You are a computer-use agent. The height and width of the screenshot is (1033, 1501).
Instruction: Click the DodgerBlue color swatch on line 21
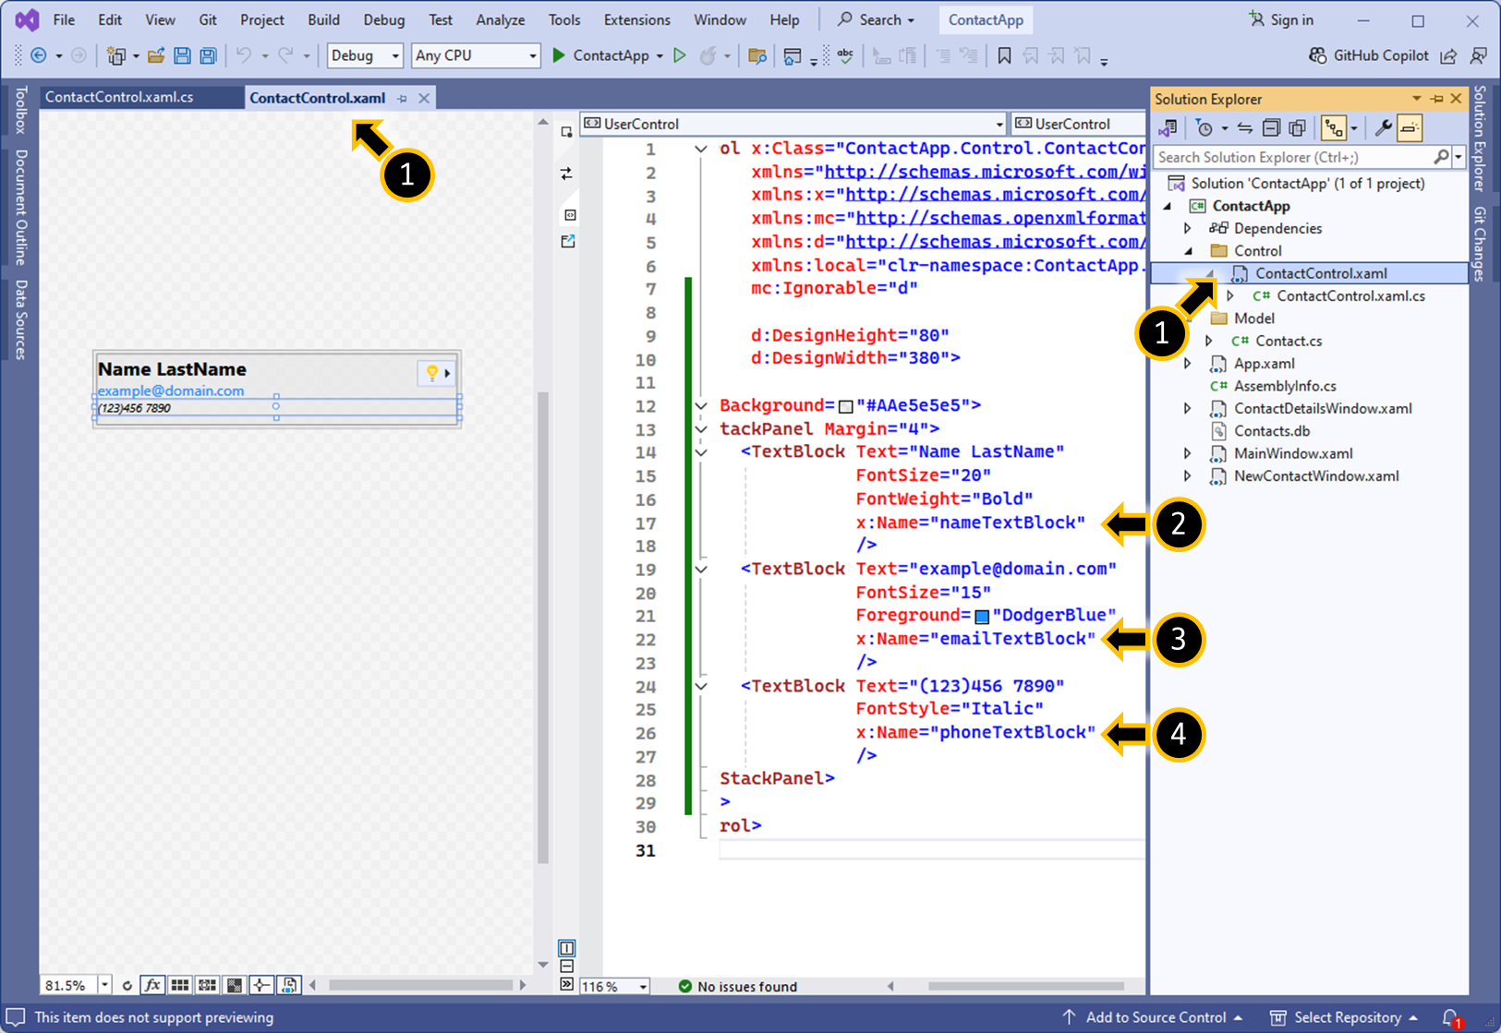click(982, 617)
